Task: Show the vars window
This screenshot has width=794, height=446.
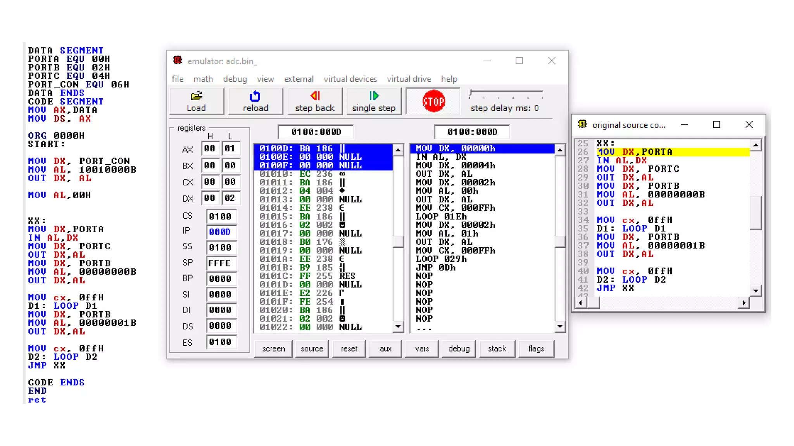Action: coord(422,348)
